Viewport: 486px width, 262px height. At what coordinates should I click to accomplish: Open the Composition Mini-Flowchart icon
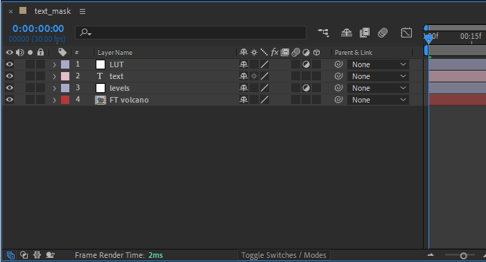point(323,33)
